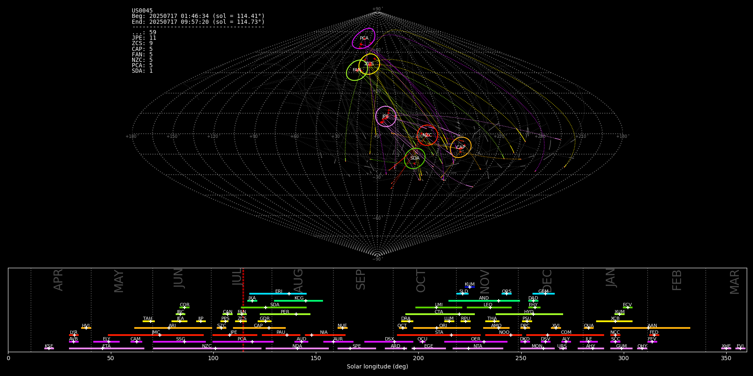Screen dimensions: 753x376
Task: Select the red COM bar in timeline
Action: pos(566,335)
